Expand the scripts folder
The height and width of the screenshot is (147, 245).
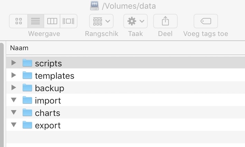(x=14, y=63)
